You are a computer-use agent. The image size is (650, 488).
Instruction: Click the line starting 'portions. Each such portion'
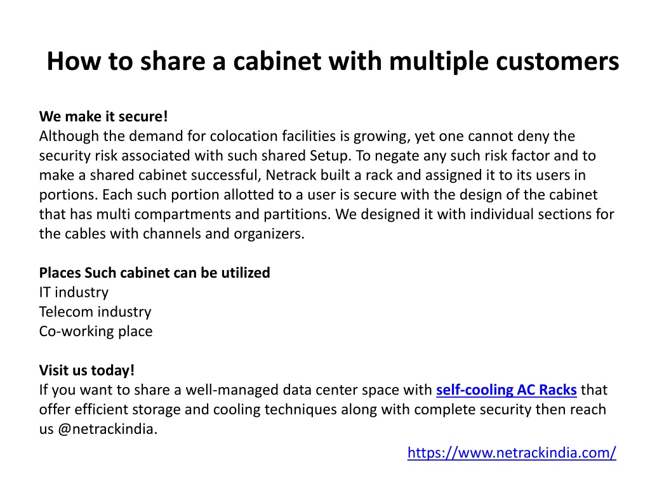[319, 194]
